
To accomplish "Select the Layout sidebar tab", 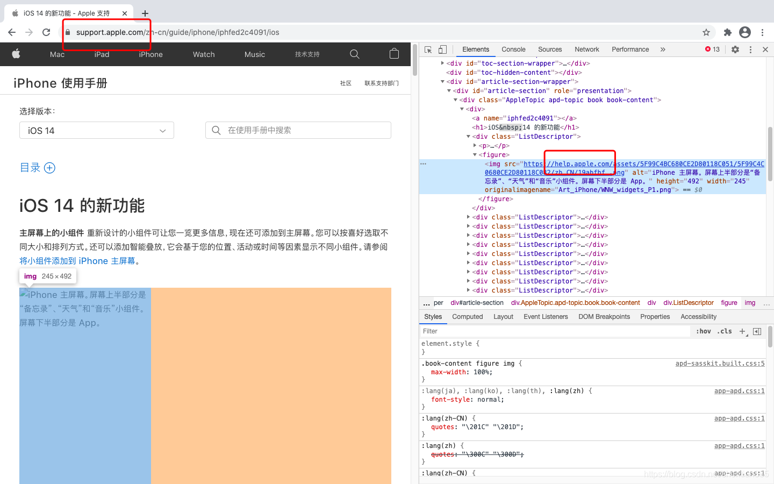I will (x=504, y=317).
